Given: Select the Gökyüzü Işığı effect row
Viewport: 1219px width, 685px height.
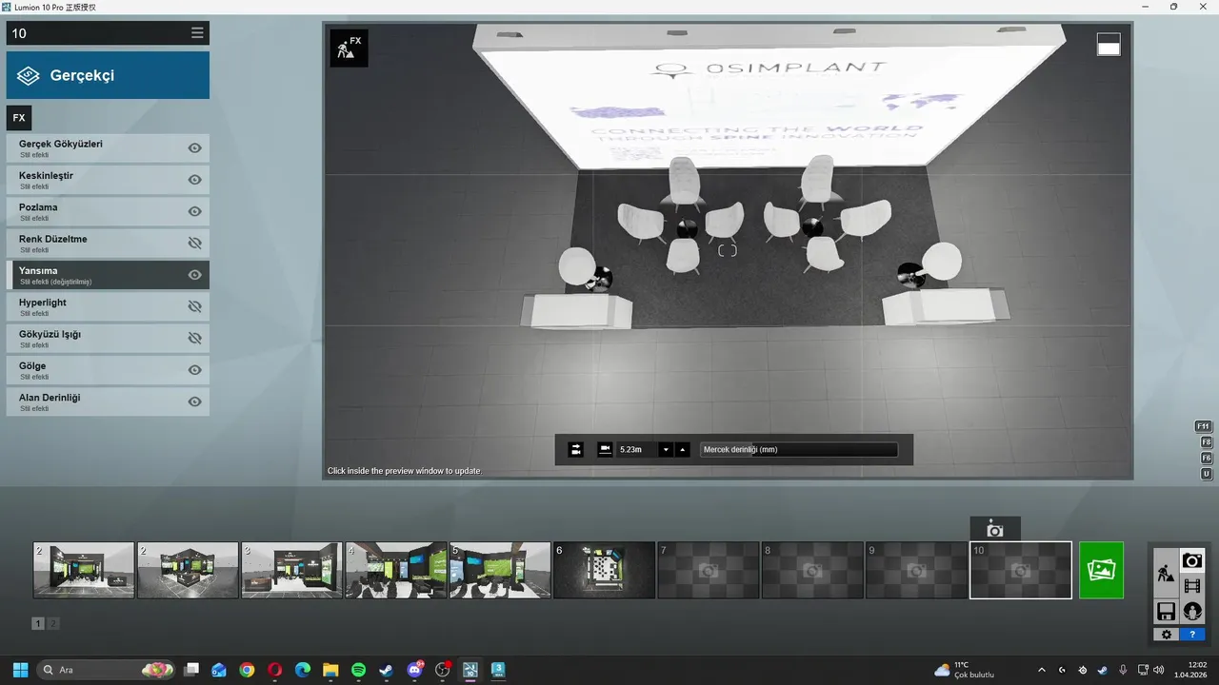Looking at the screenshot, I should [x=108, y=338].
